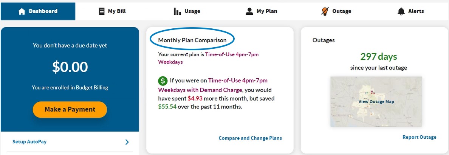449x155 pixels.
Task: Open the View Outage Map thumbnail
Action: click(x=376, y=102)
